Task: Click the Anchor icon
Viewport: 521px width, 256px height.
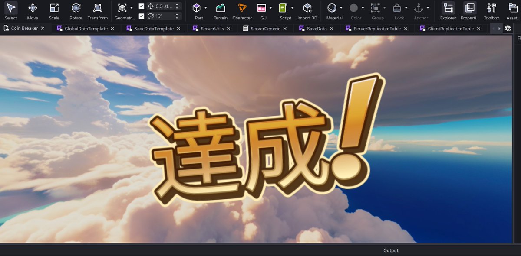Action: coord(419,8)
